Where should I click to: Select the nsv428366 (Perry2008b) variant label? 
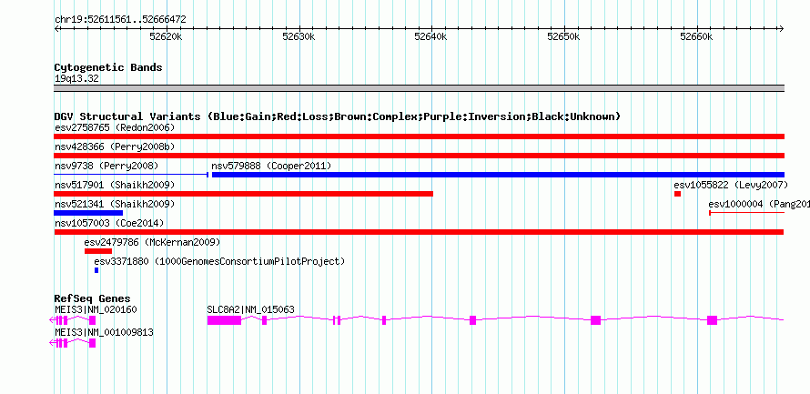coord(115,147)
